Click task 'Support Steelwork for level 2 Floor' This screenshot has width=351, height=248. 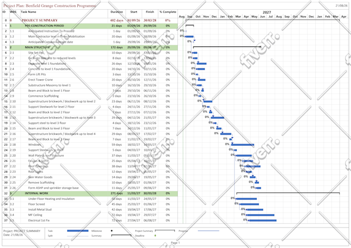pos(51,106)
